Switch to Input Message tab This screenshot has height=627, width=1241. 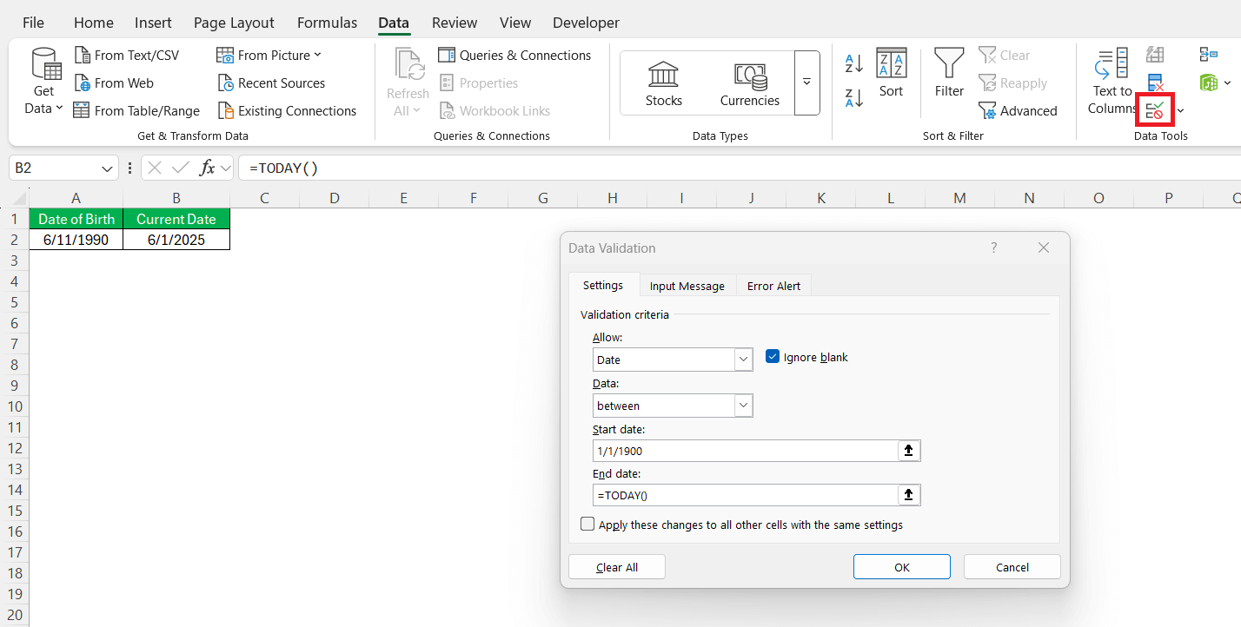point(687,286)
